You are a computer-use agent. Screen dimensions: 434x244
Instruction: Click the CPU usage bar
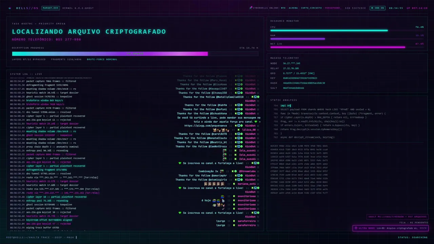[x=347, y=30]
